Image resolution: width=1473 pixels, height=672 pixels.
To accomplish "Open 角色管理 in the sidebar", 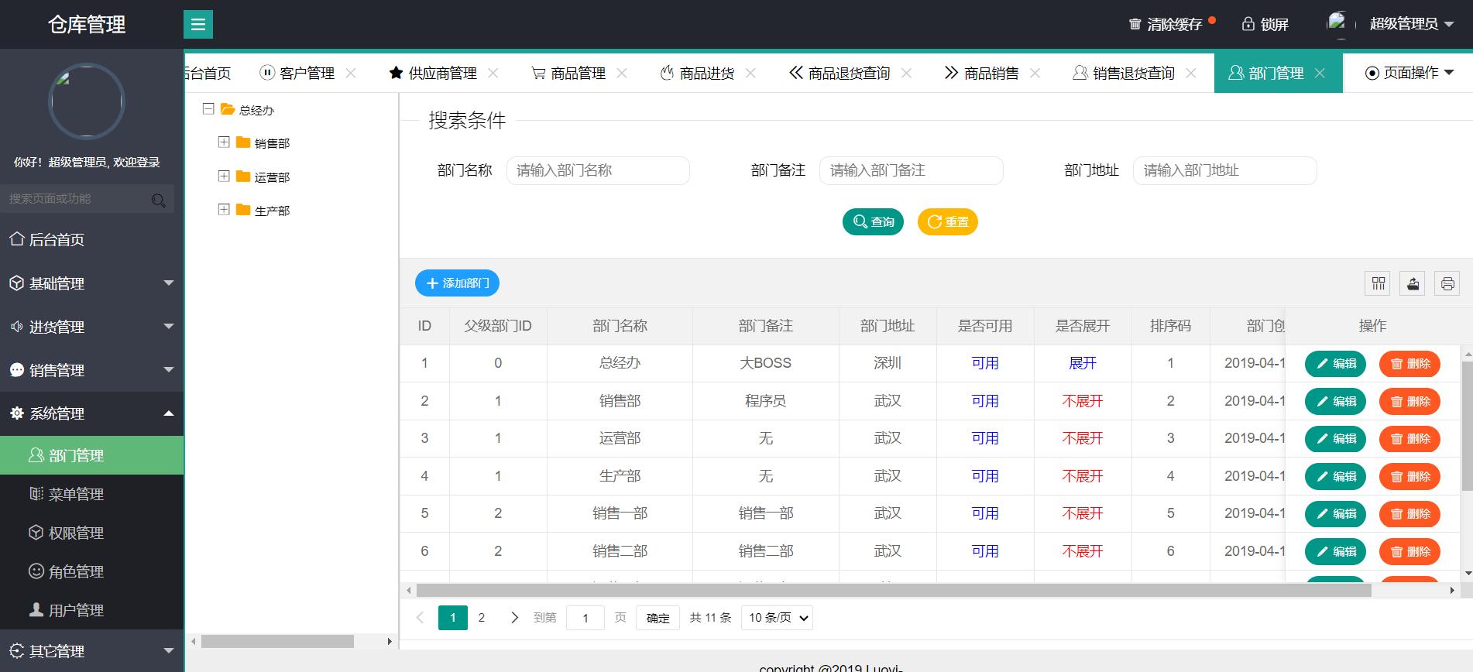I will [x=91, y=571].
